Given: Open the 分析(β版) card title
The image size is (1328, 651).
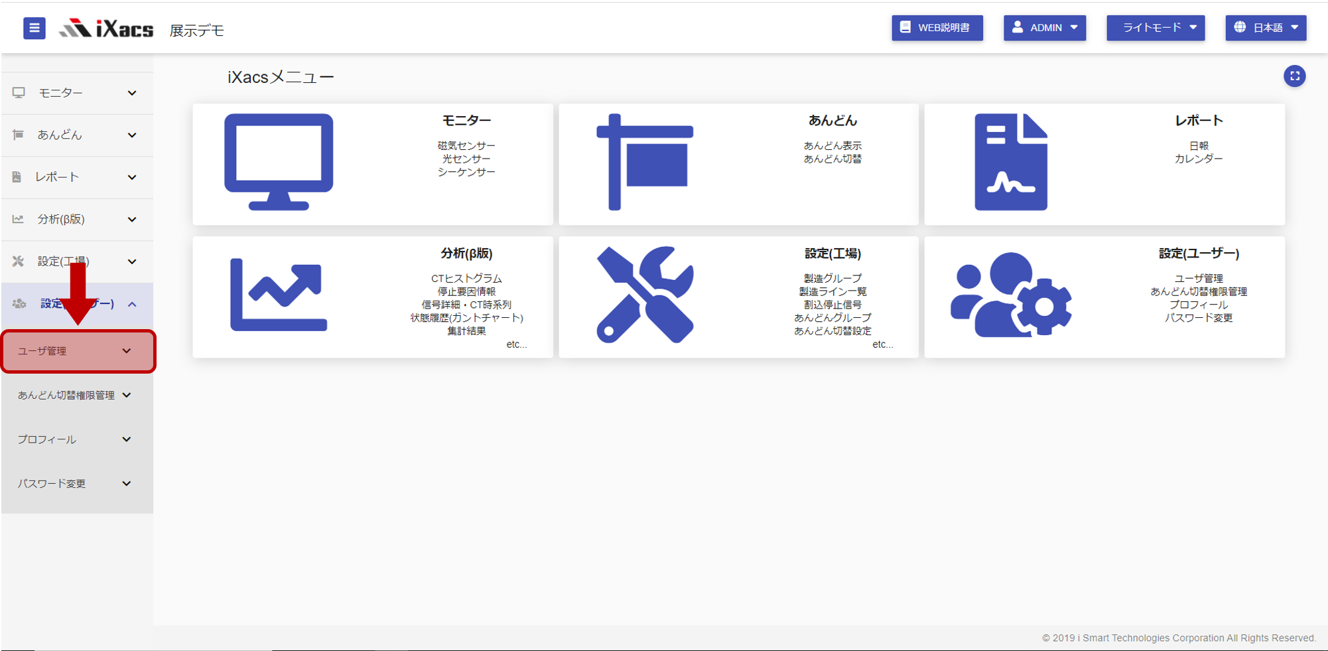Looking at the screenshot, I should click(x=466, y=253).
